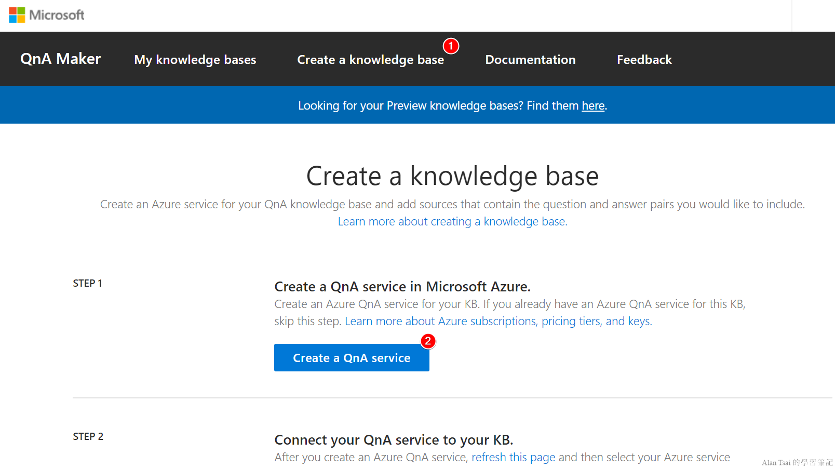The height and width of the screenshot is (468, 835).
Task: Click the Create a QnA service button
Action: [x=352, y=357]
